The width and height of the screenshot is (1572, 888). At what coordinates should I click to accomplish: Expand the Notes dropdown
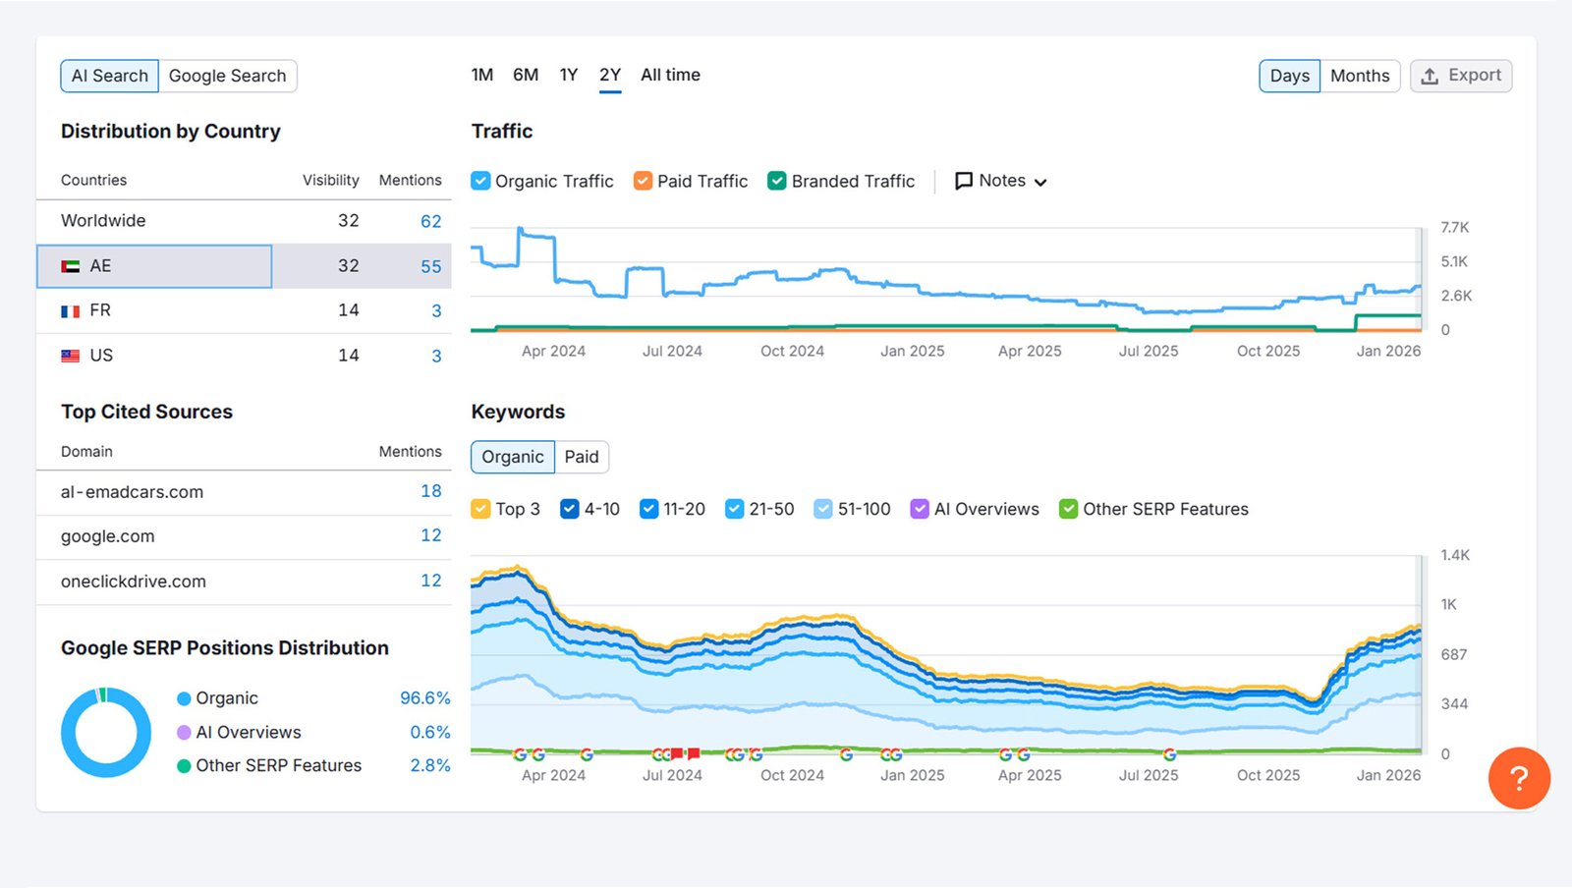click(x=1041, y=181)
